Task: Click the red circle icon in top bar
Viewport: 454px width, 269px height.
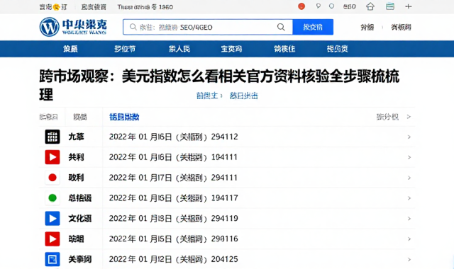Action: pos(301,6)
